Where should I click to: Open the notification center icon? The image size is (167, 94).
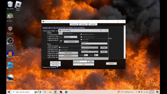pos(157,92)
